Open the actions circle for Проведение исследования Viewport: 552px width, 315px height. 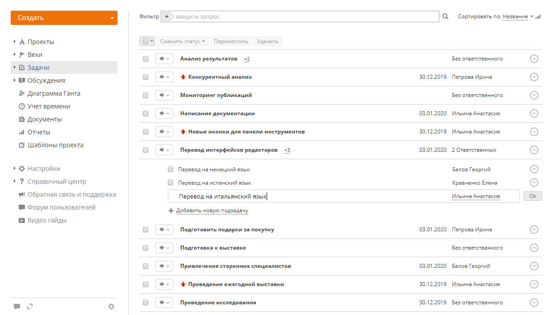[x=534, y=303]
